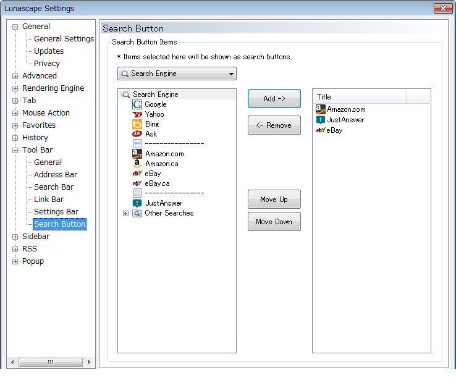Click the right scroll arrow of tree panel
Screen dimensions: 456x391
pos(89,362)
